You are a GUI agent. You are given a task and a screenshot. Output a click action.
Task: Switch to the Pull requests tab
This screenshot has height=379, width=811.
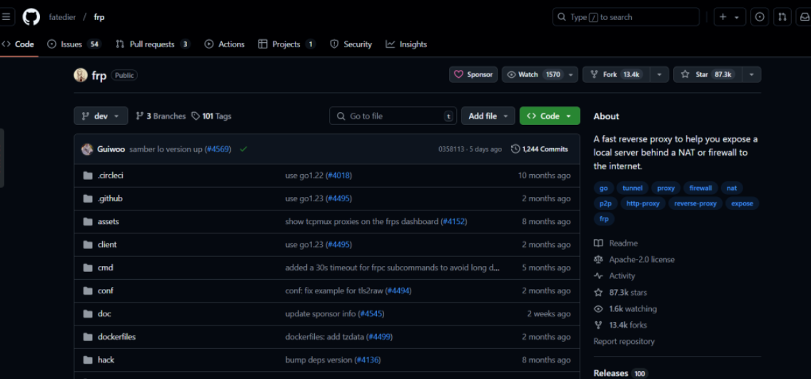(x=153, y=44)
